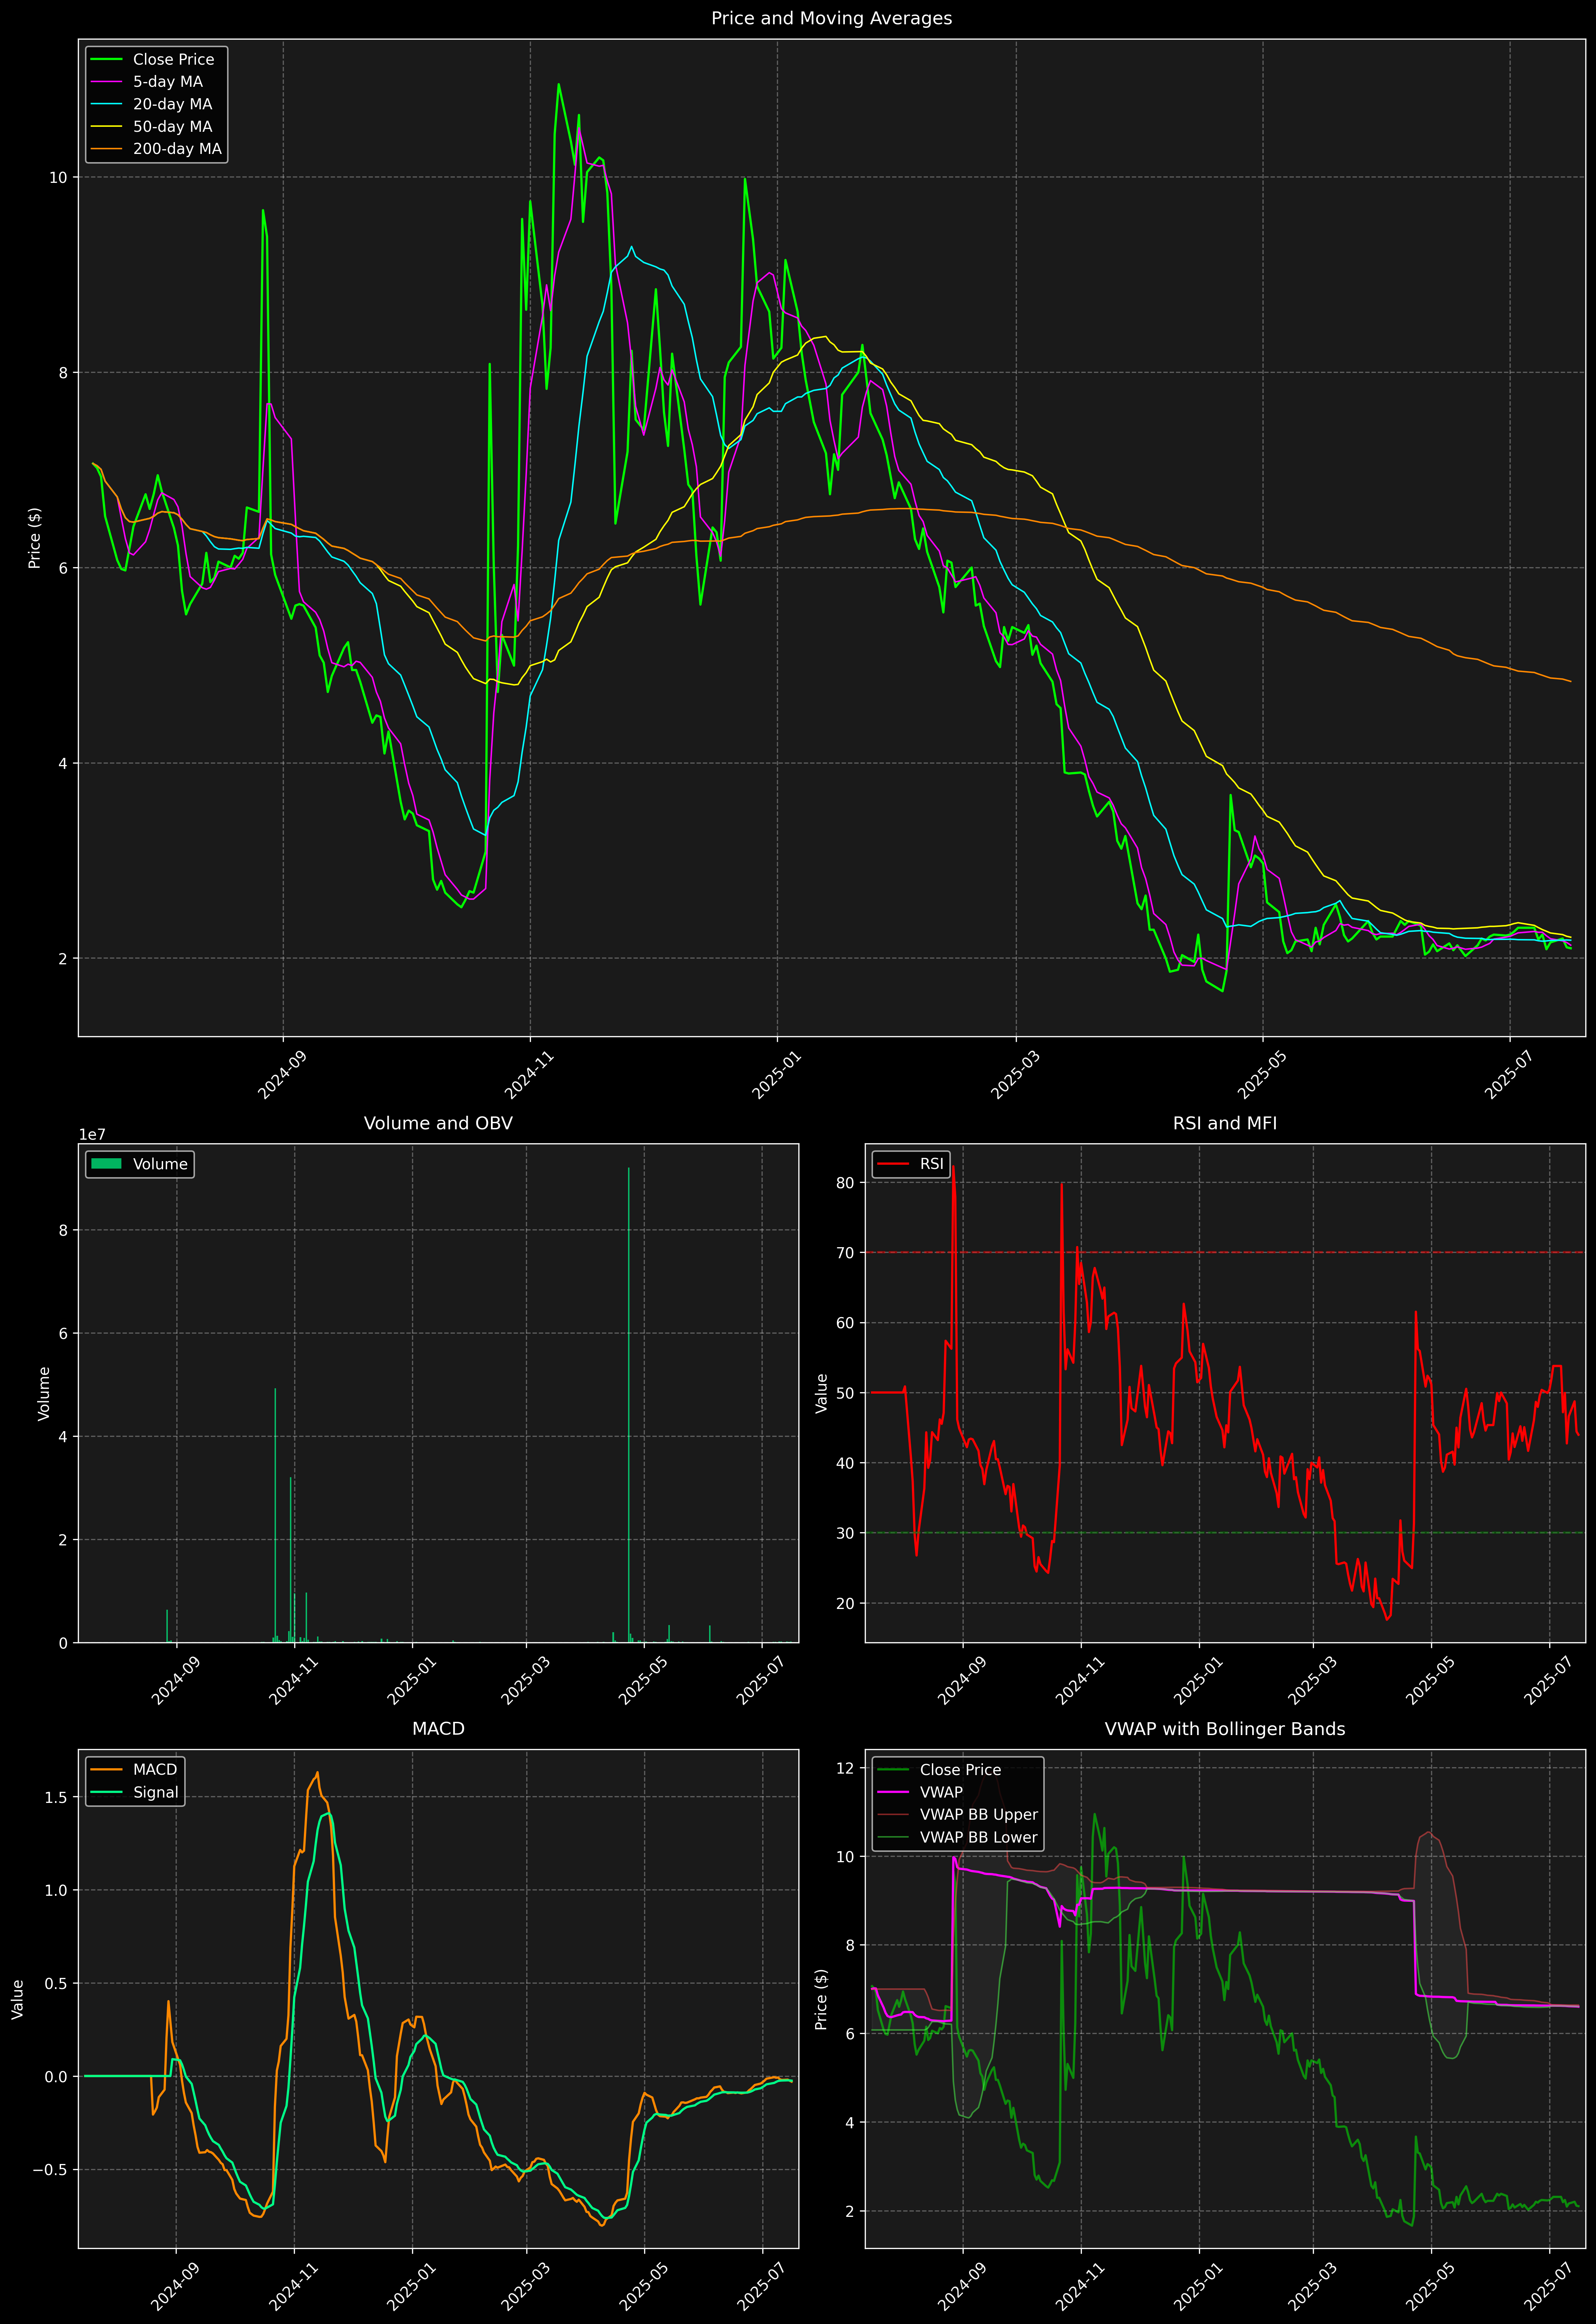Click the cyan 20-day MA line sample
This screenshot has width=1596, height=2324.
106,104
